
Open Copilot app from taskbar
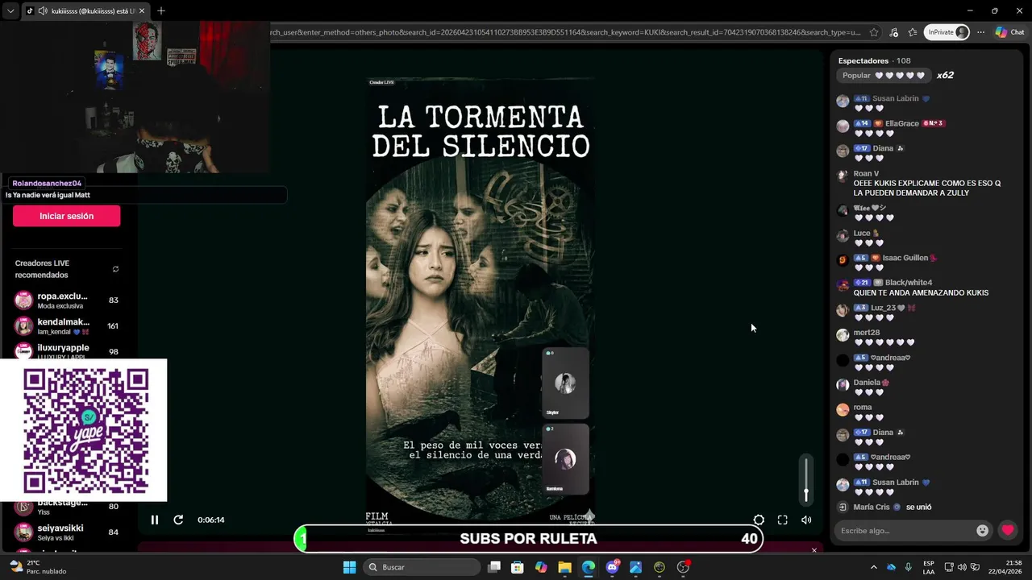click(541, 567)
